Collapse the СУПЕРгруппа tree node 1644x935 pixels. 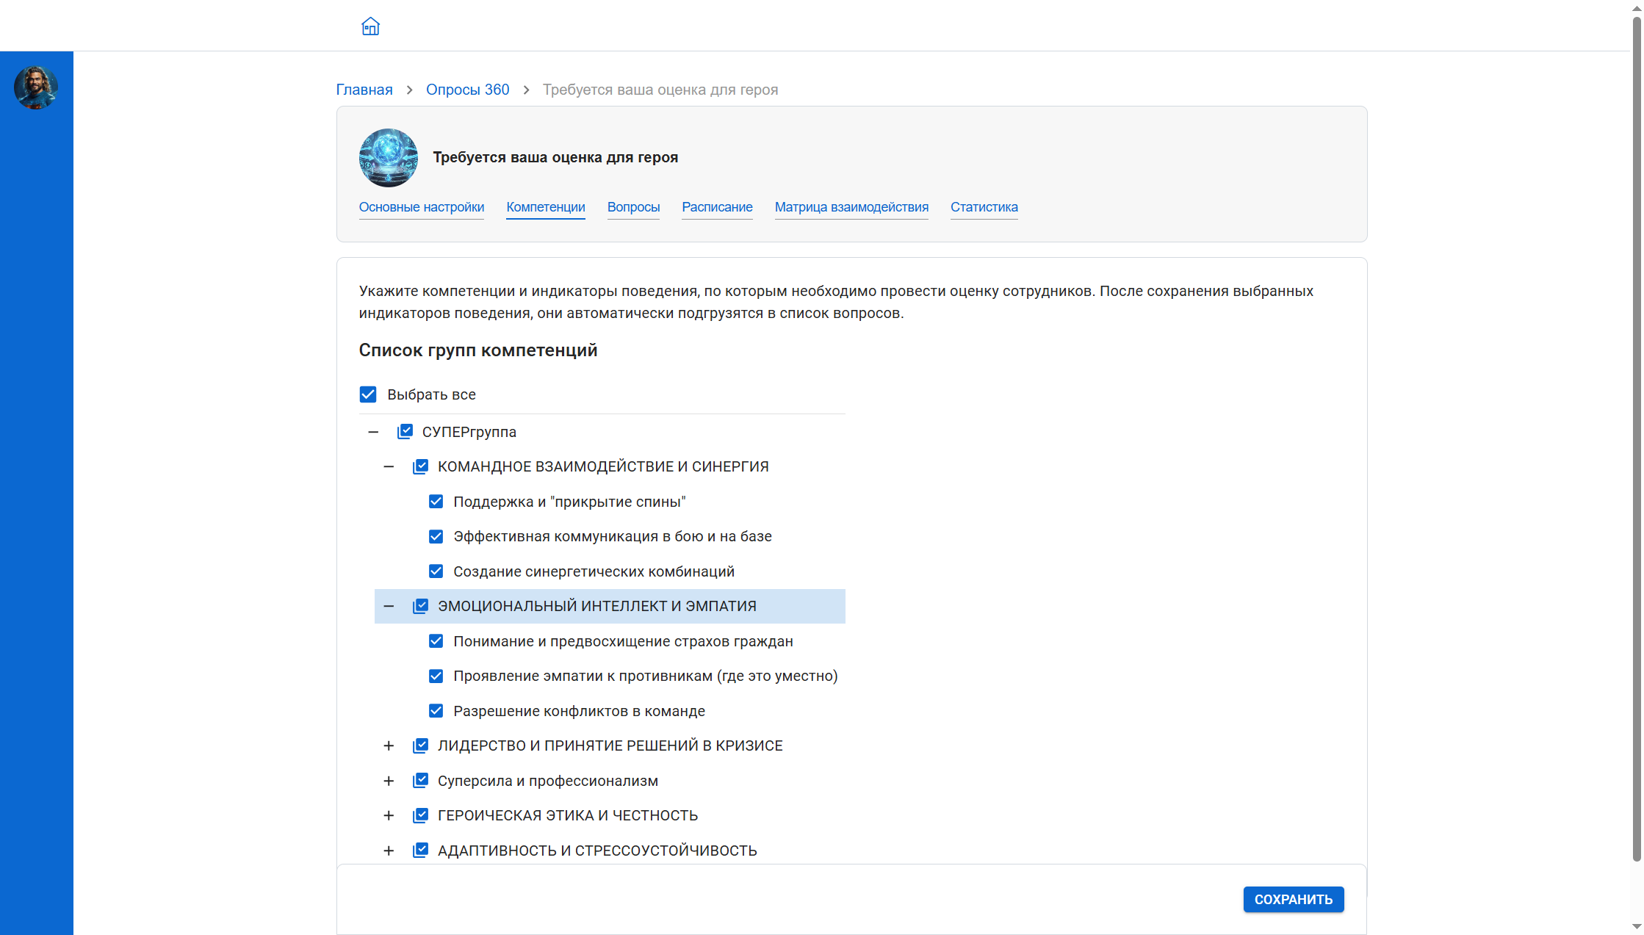pos(373,432)
